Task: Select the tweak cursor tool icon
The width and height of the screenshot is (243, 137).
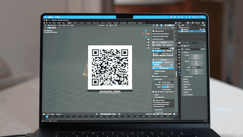Action: click(x=45, y=28)
